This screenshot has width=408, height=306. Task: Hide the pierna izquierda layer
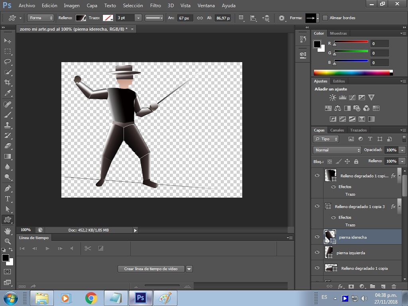tap(317, 252)
